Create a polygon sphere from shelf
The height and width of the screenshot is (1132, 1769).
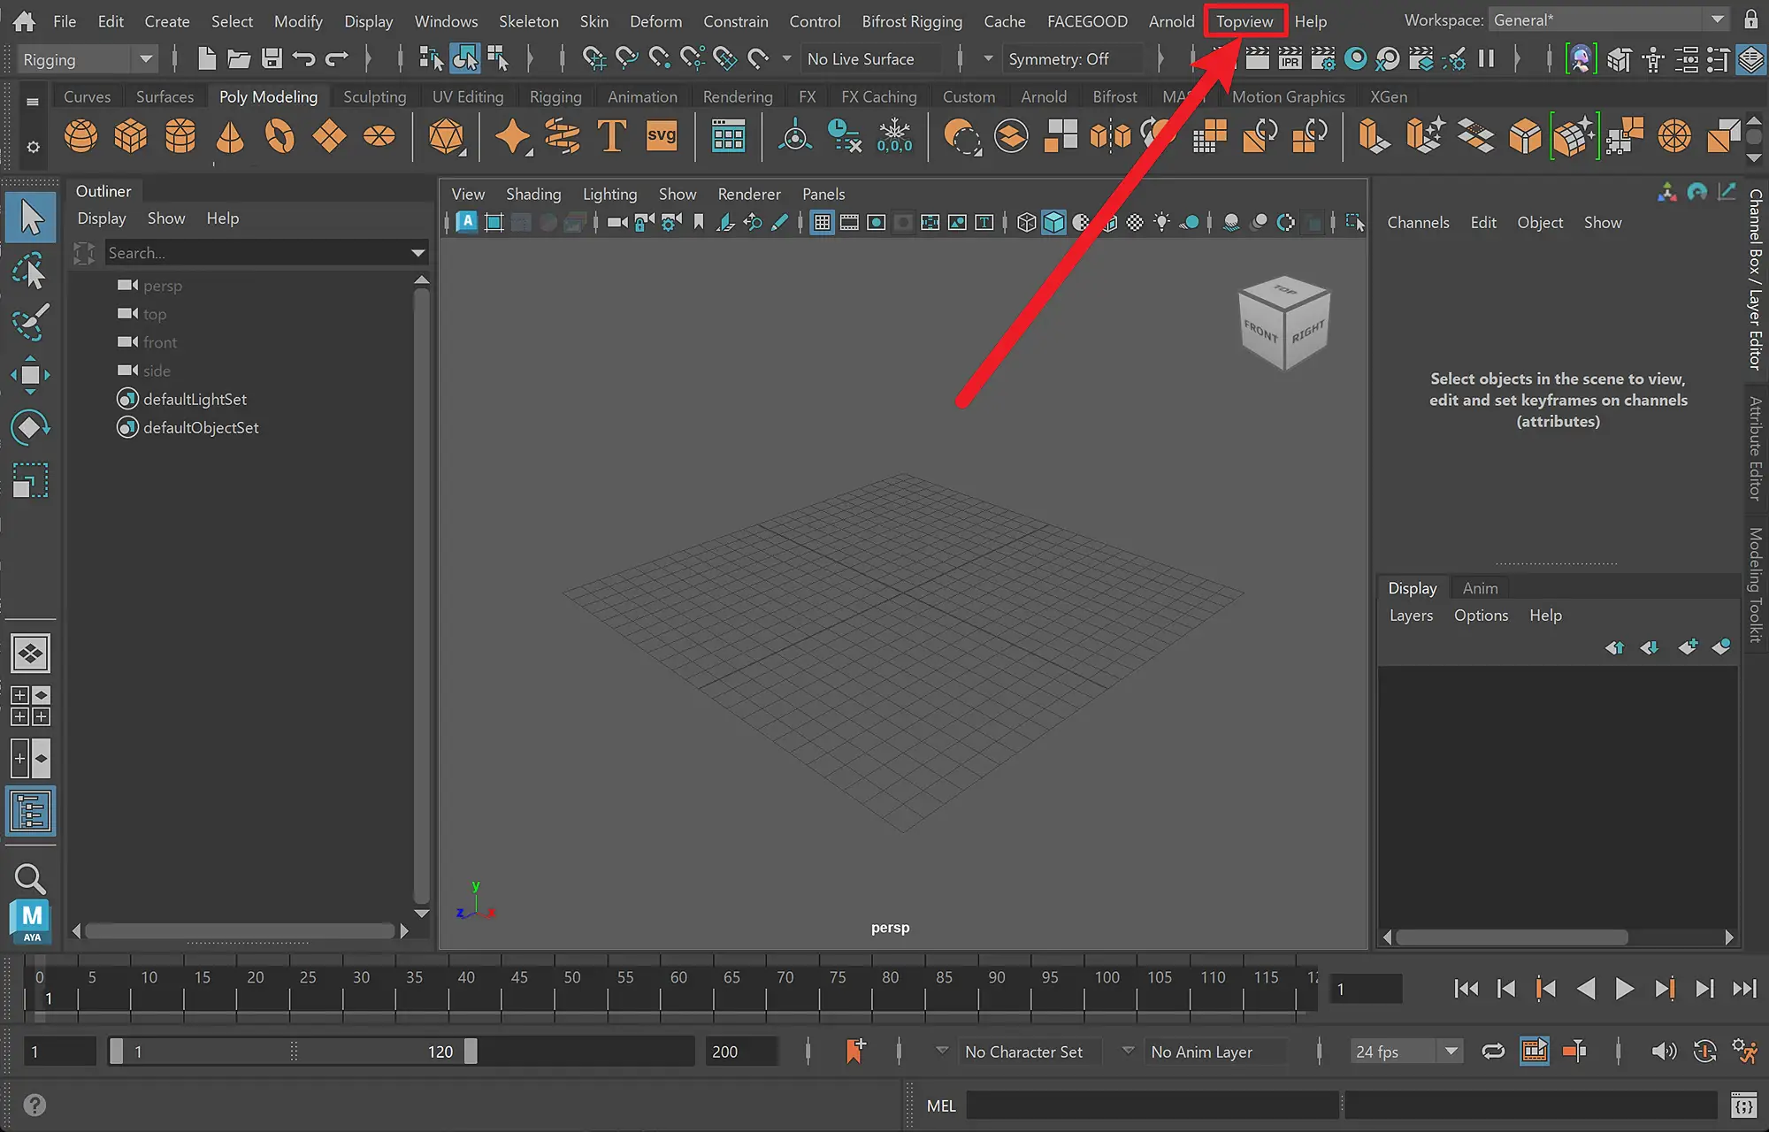click(x=81, y=136)
